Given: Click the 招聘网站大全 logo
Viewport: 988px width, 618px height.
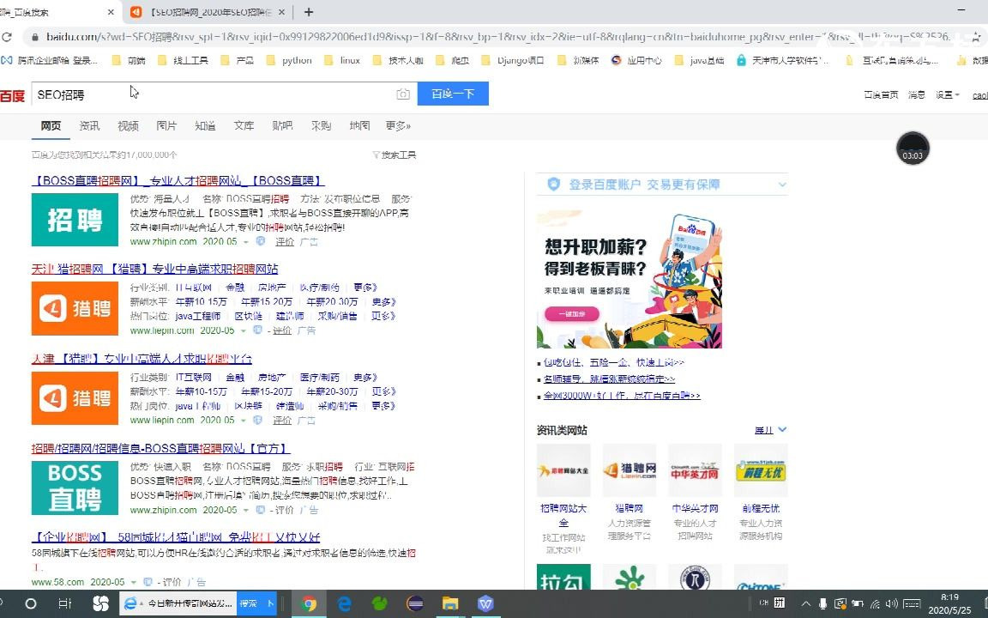Looking at the screenshot, I should click(x=563, y=470).
